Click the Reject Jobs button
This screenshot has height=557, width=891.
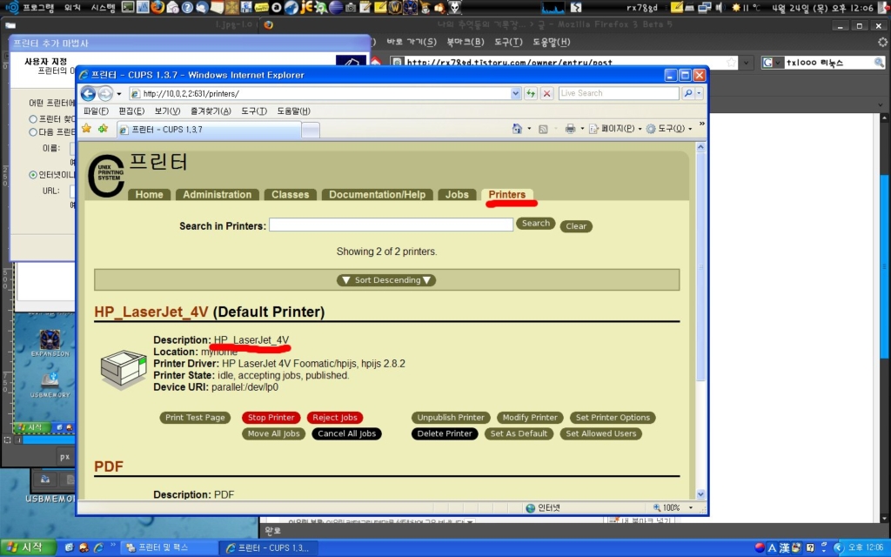coord(335,418)
